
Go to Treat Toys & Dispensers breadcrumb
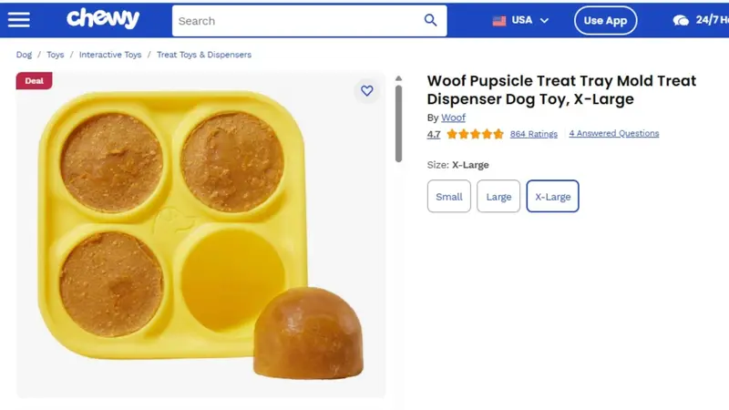204,55
